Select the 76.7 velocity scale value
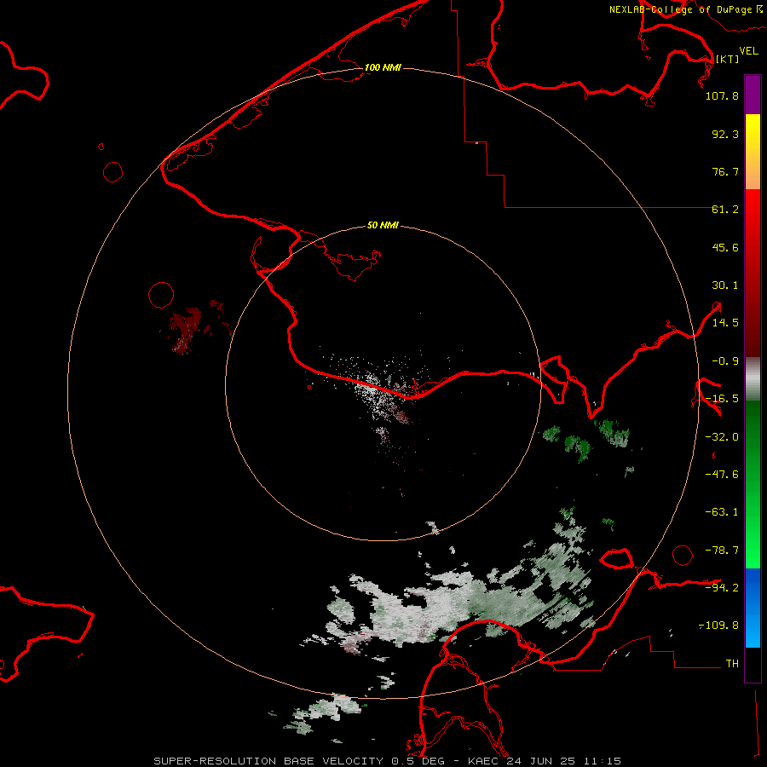The width and height of the screenshot is (767, 767). tap(725, 171)
